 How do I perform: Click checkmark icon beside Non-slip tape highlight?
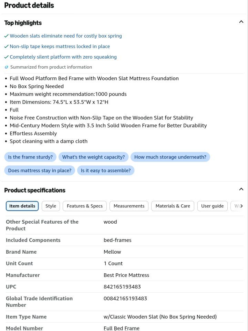(6, 47)
